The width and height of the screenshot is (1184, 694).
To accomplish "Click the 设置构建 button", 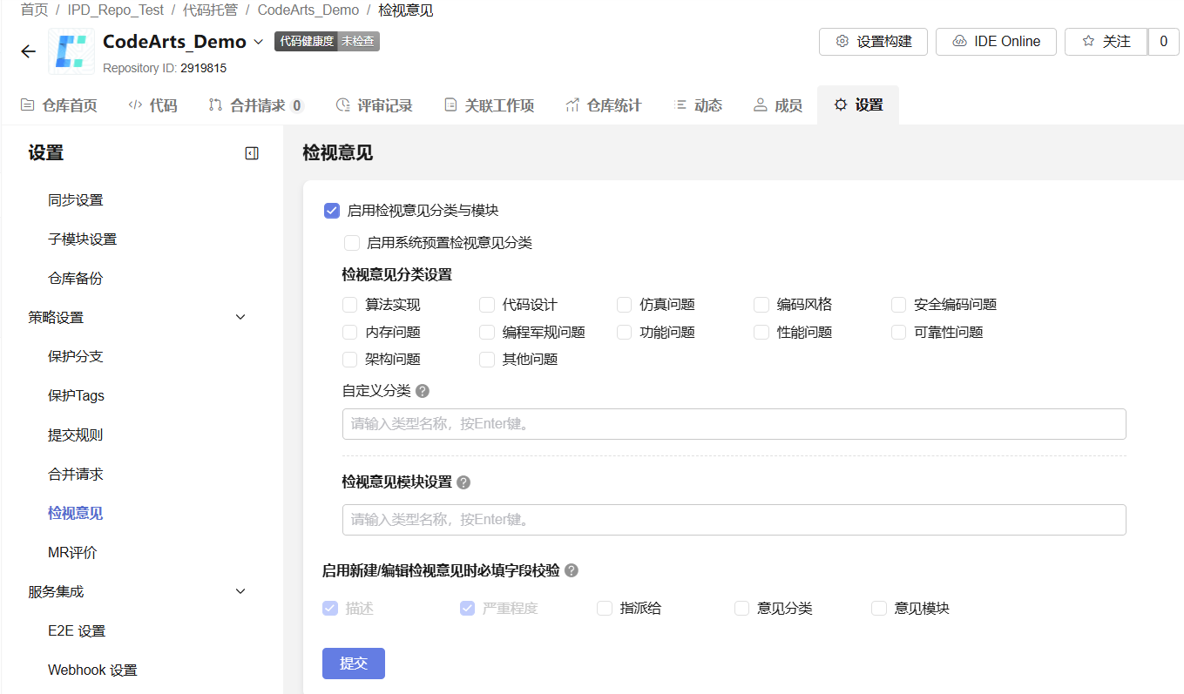I will pos(874,42).
